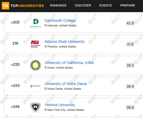This screenshot has height=118, width=143.
Task: Open the PREPARE menu
Action: click(x=128, y=6)
